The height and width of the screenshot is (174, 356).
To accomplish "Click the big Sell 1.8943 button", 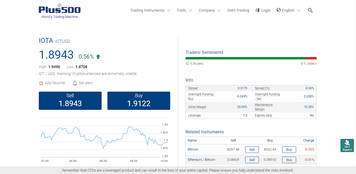I will click(70, 101).
